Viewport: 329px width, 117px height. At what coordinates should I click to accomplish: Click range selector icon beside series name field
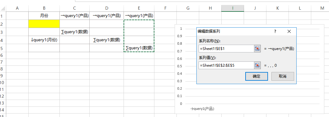[x=257, y=48]
